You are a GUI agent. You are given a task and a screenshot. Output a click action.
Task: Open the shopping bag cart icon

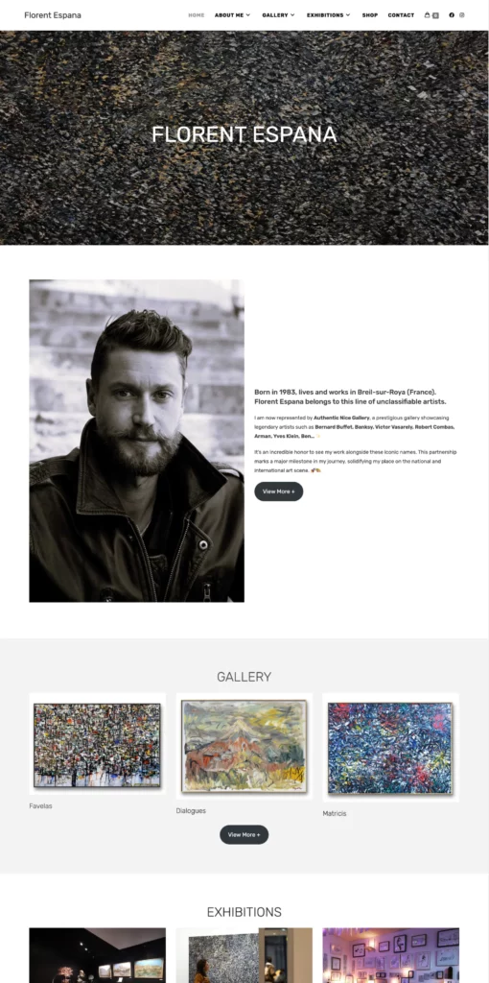pyautogui.click(x=427, y=15)
